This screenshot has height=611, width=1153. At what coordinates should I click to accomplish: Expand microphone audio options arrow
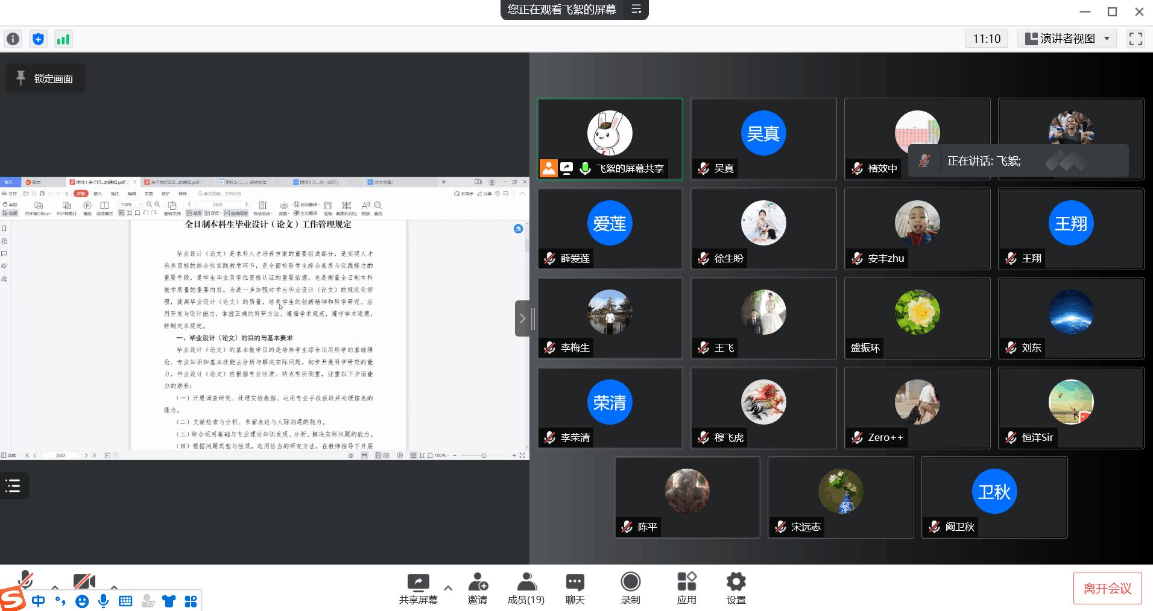point(55,587)
